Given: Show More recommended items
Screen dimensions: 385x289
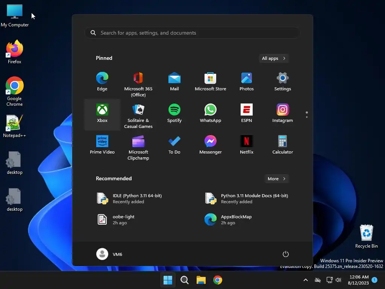Looking at the screenshot, I should pyautogui.click(x=277, y=179).
